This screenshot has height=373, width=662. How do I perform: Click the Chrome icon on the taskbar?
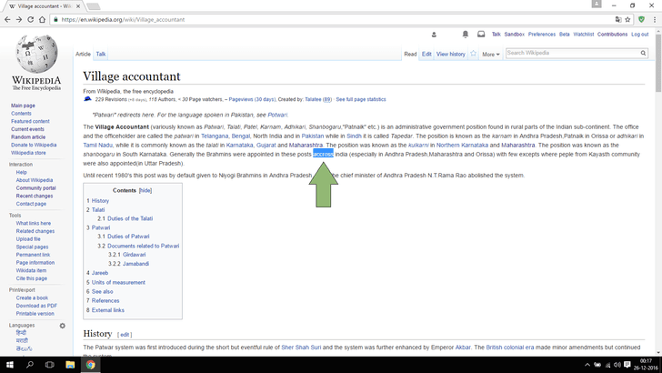tap(90, 365)
